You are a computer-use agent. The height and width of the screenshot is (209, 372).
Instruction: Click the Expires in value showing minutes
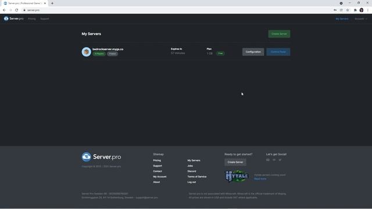[178, 53]
